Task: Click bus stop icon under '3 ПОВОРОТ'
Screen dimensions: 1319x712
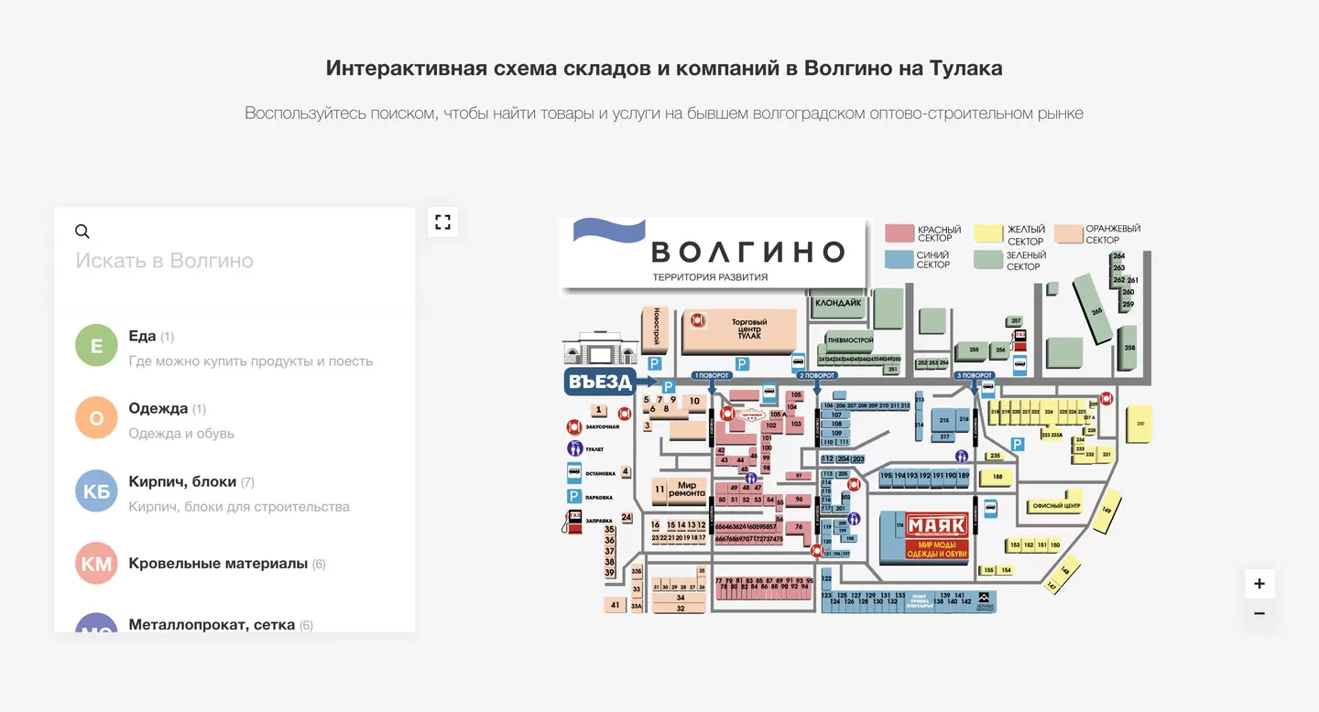Action: [987, 388]
